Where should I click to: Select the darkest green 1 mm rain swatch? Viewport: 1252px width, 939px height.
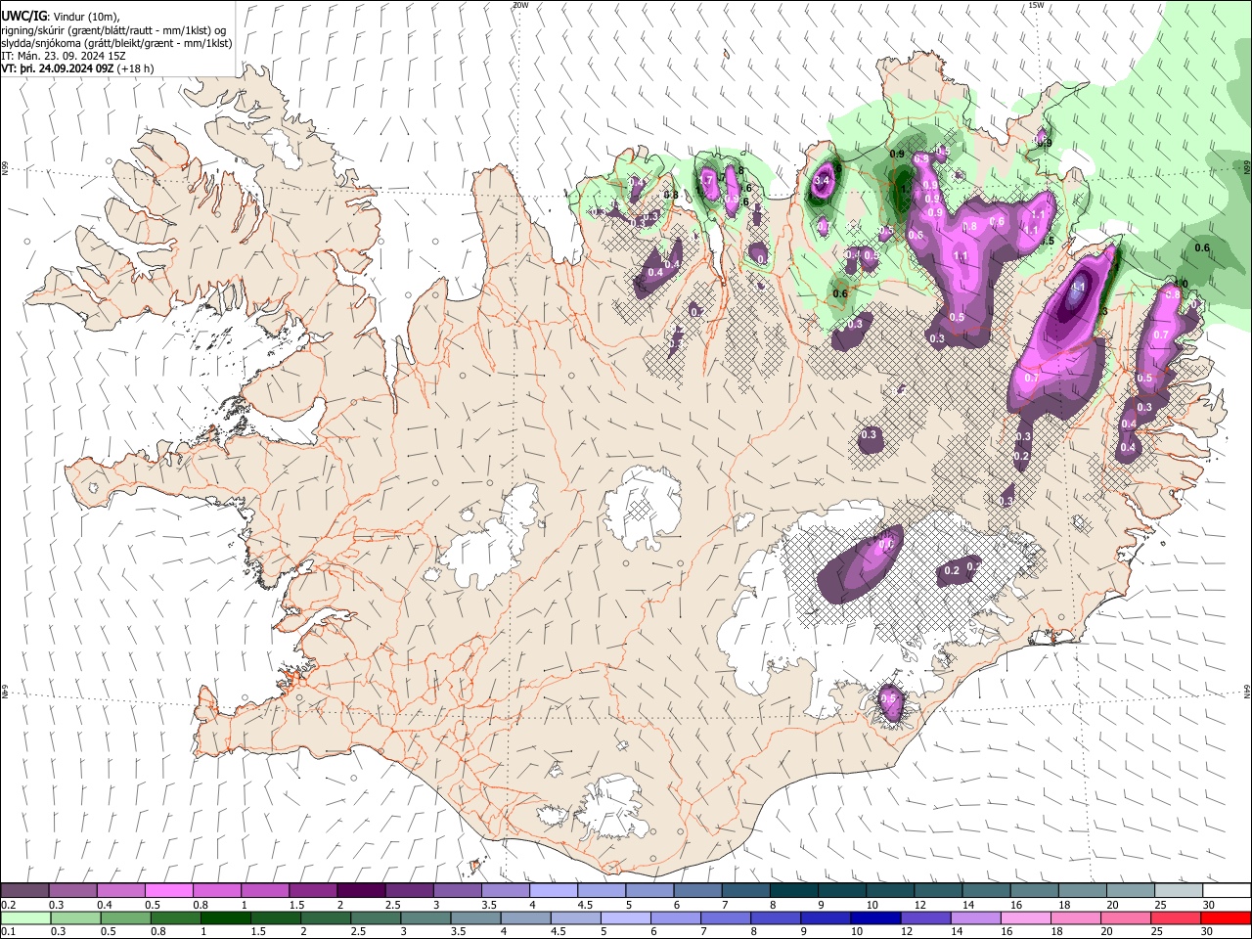(x=225, y=917)
